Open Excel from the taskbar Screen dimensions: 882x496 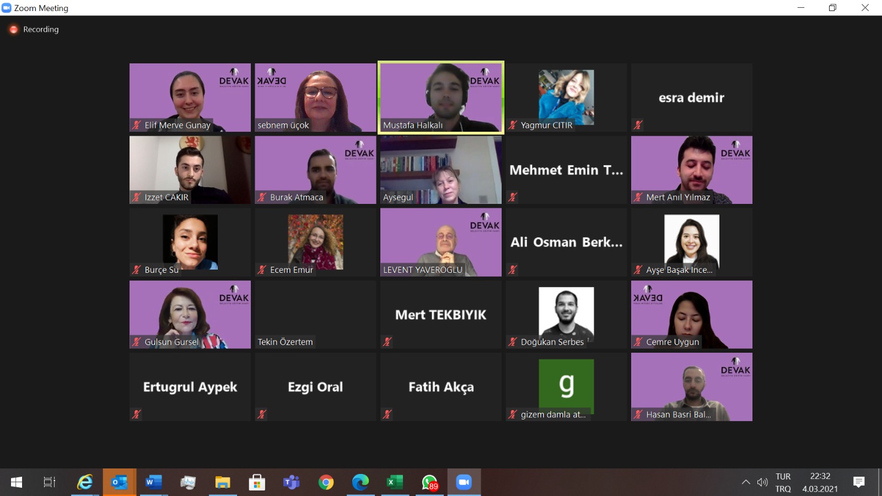(x=395, y=483)
